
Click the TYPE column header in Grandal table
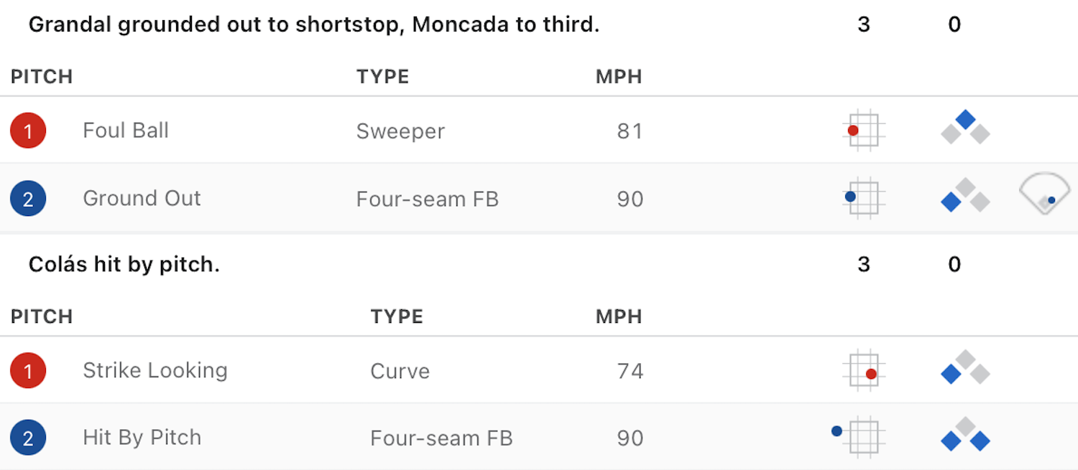(x=382, y=77)
